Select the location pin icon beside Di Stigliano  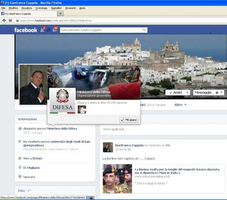20,167
